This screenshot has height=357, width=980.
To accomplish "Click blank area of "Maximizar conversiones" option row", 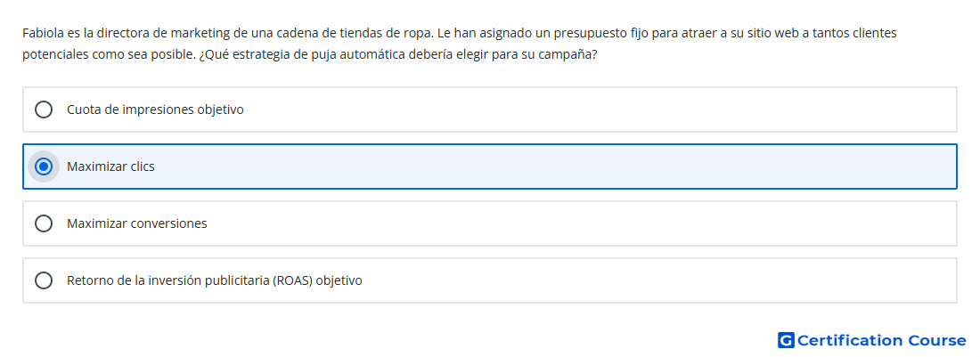I will coord(624,223).
